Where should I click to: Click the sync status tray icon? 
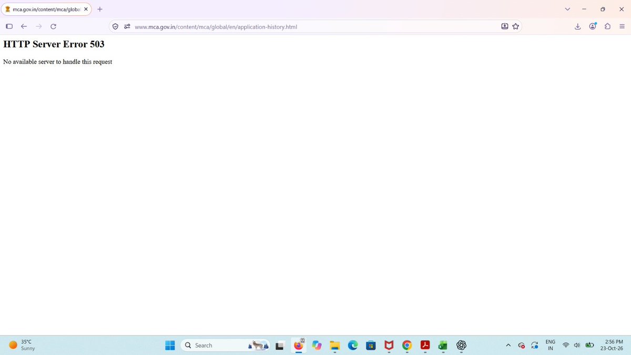tap(534, 346)
